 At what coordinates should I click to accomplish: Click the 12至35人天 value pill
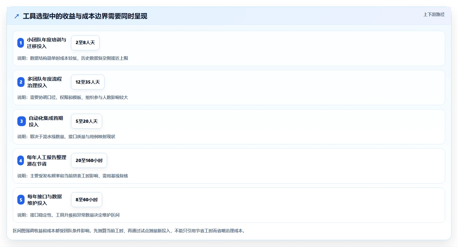click(x=88, y=82)
